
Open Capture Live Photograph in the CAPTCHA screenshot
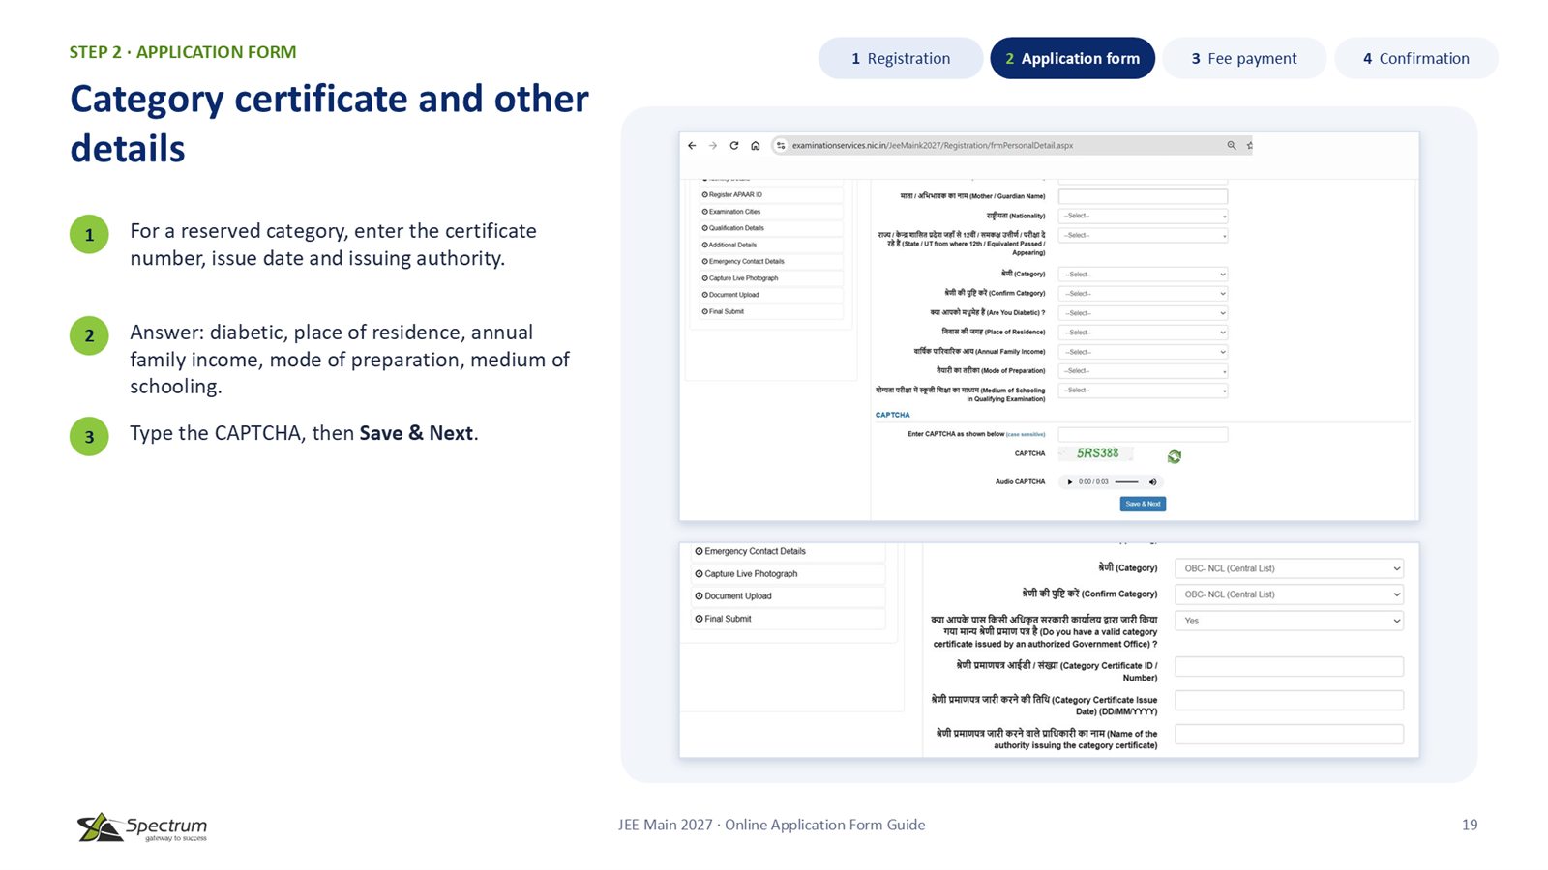pyautogui.click(x=770, y=278)
